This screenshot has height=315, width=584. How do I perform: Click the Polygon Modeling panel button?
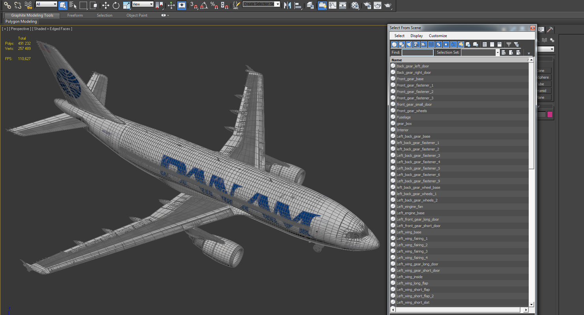click(x=21, y=22)
